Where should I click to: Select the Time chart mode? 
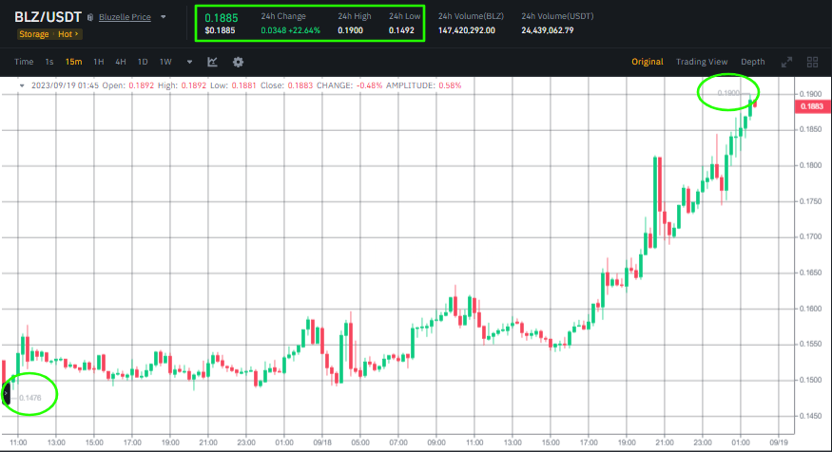tap(24, 62)
